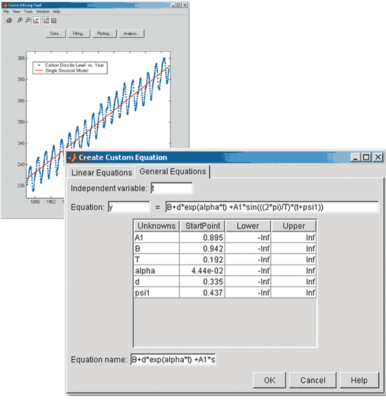This screenshot has width=386, height=401.
Task: Click the StartPoint value 0.895 for A1
Action: coord(202,237)
